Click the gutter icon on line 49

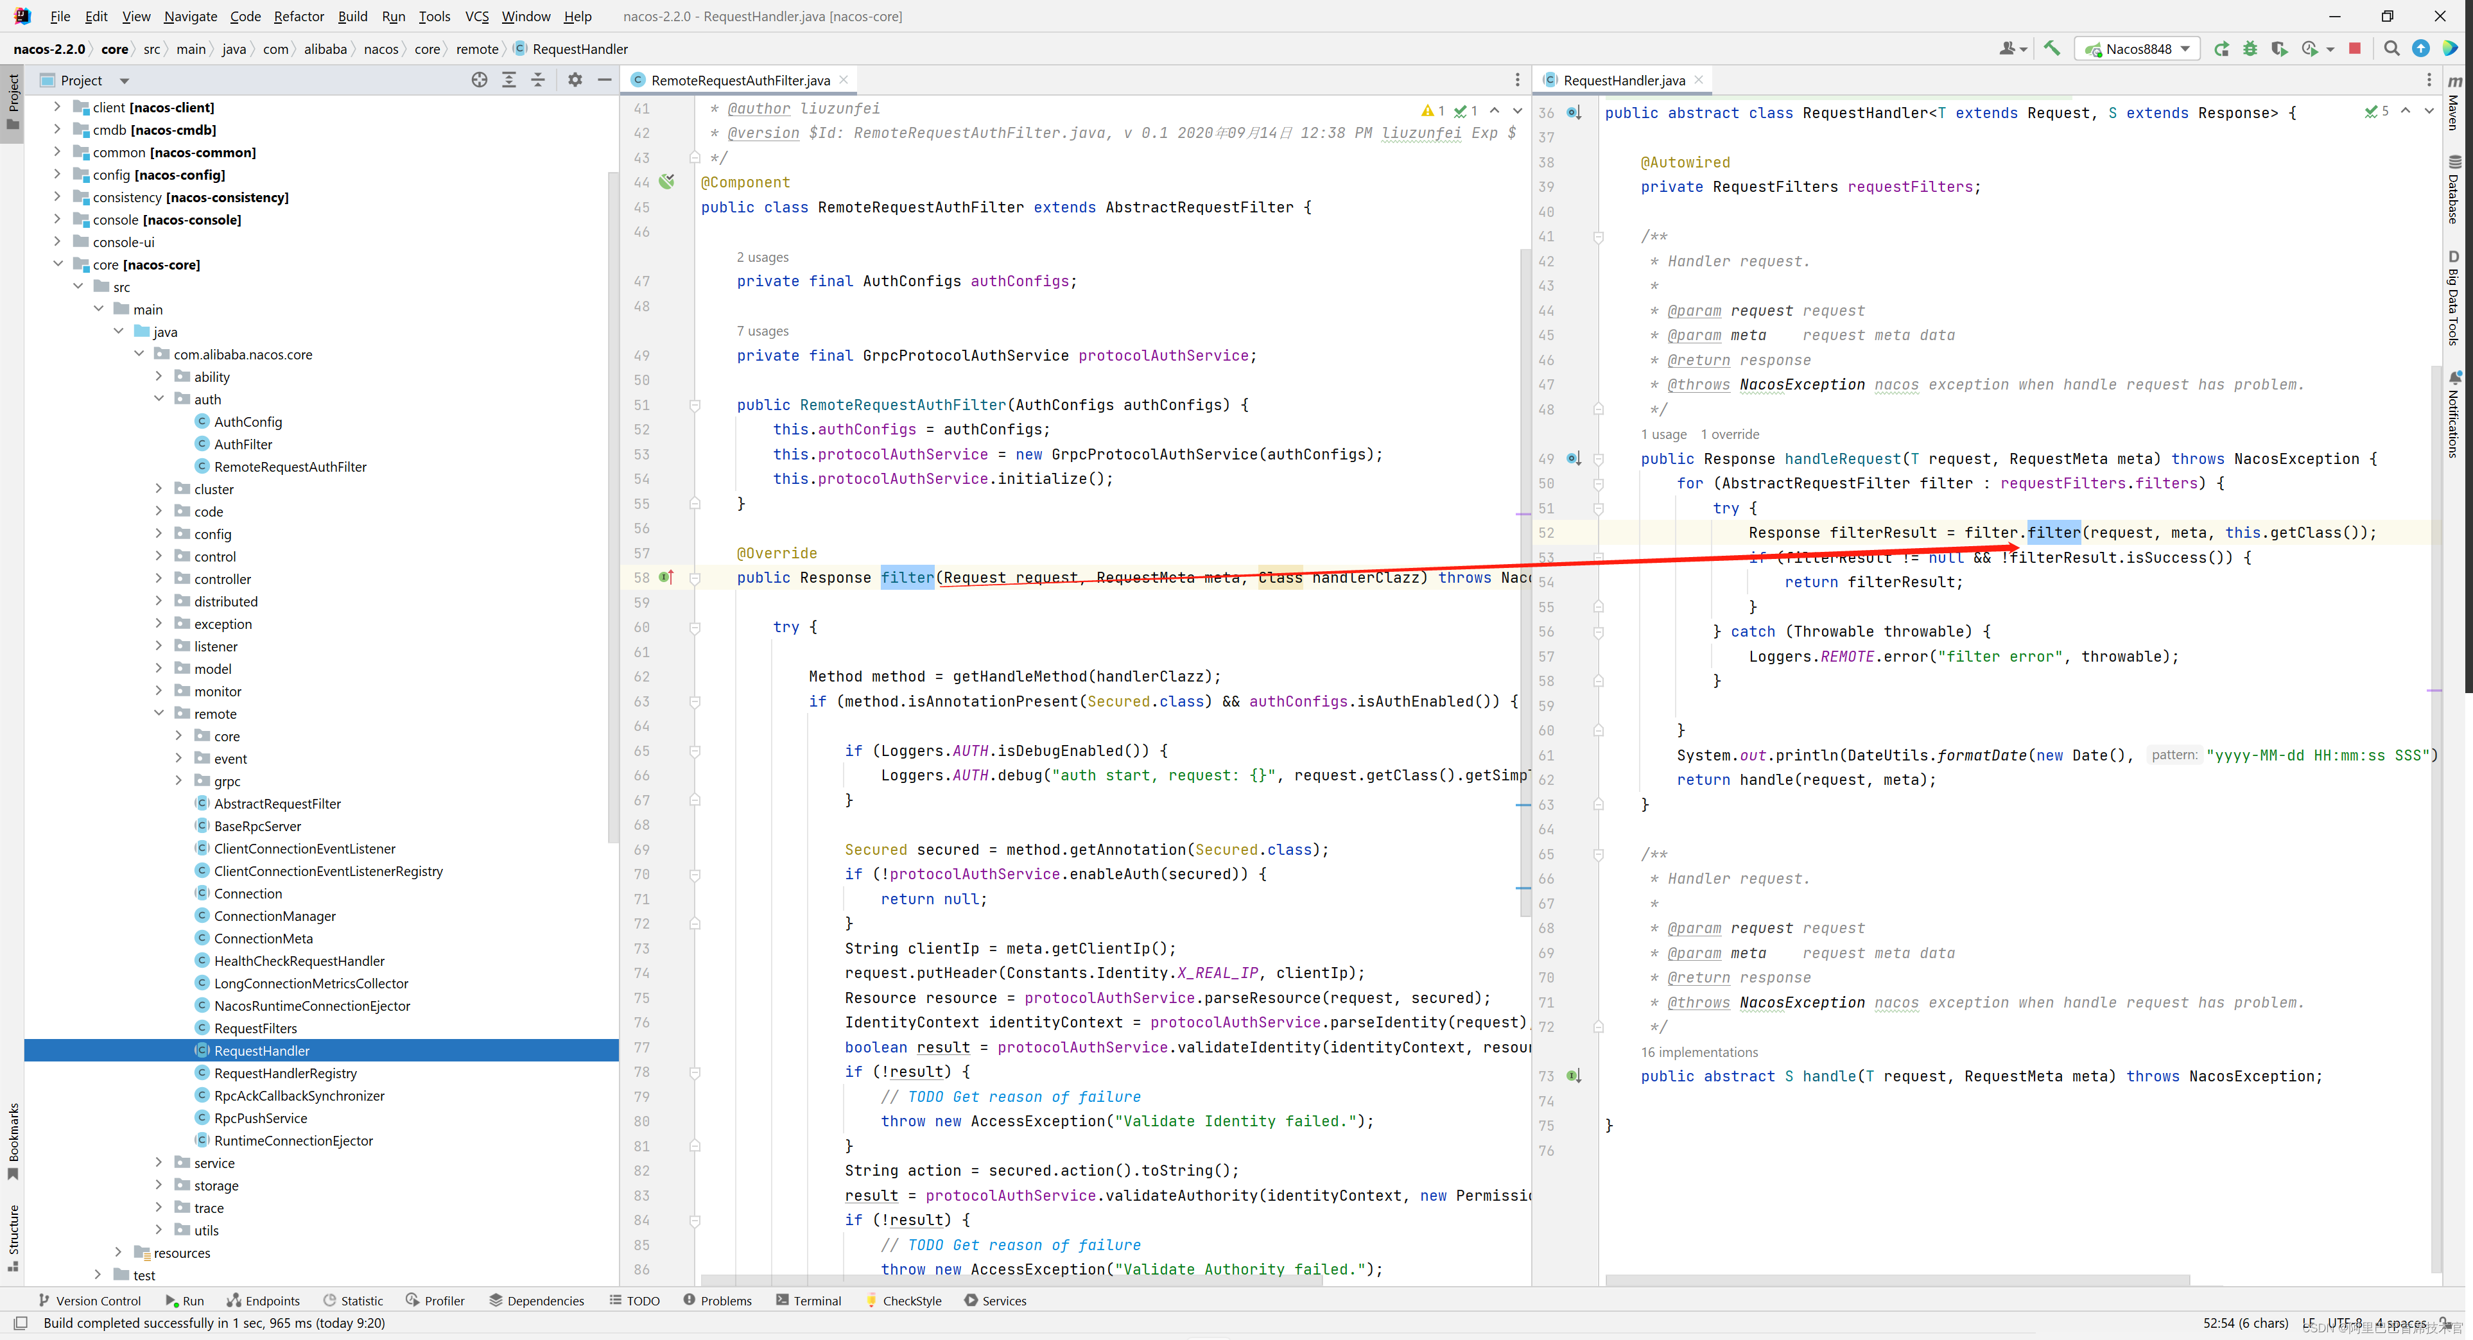(x=1574, y=459)
